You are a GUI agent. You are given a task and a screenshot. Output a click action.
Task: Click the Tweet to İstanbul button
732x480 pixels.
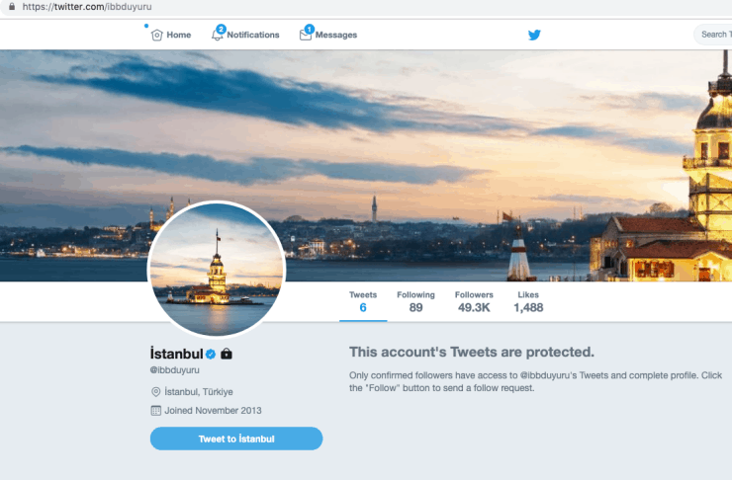pos(236,439)
